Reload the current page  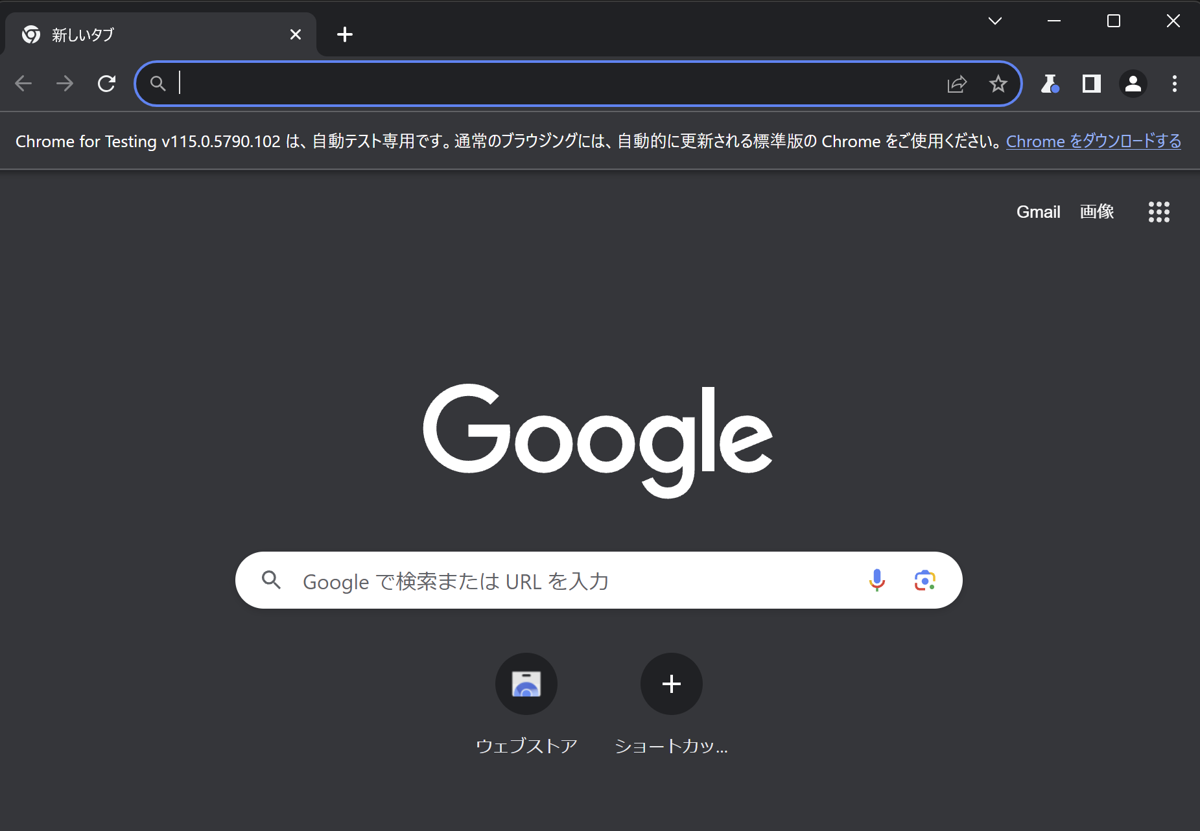[x=106, y=83]
